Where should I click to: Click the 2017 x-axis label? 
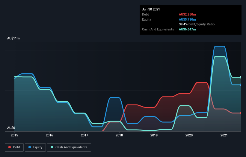84,135
